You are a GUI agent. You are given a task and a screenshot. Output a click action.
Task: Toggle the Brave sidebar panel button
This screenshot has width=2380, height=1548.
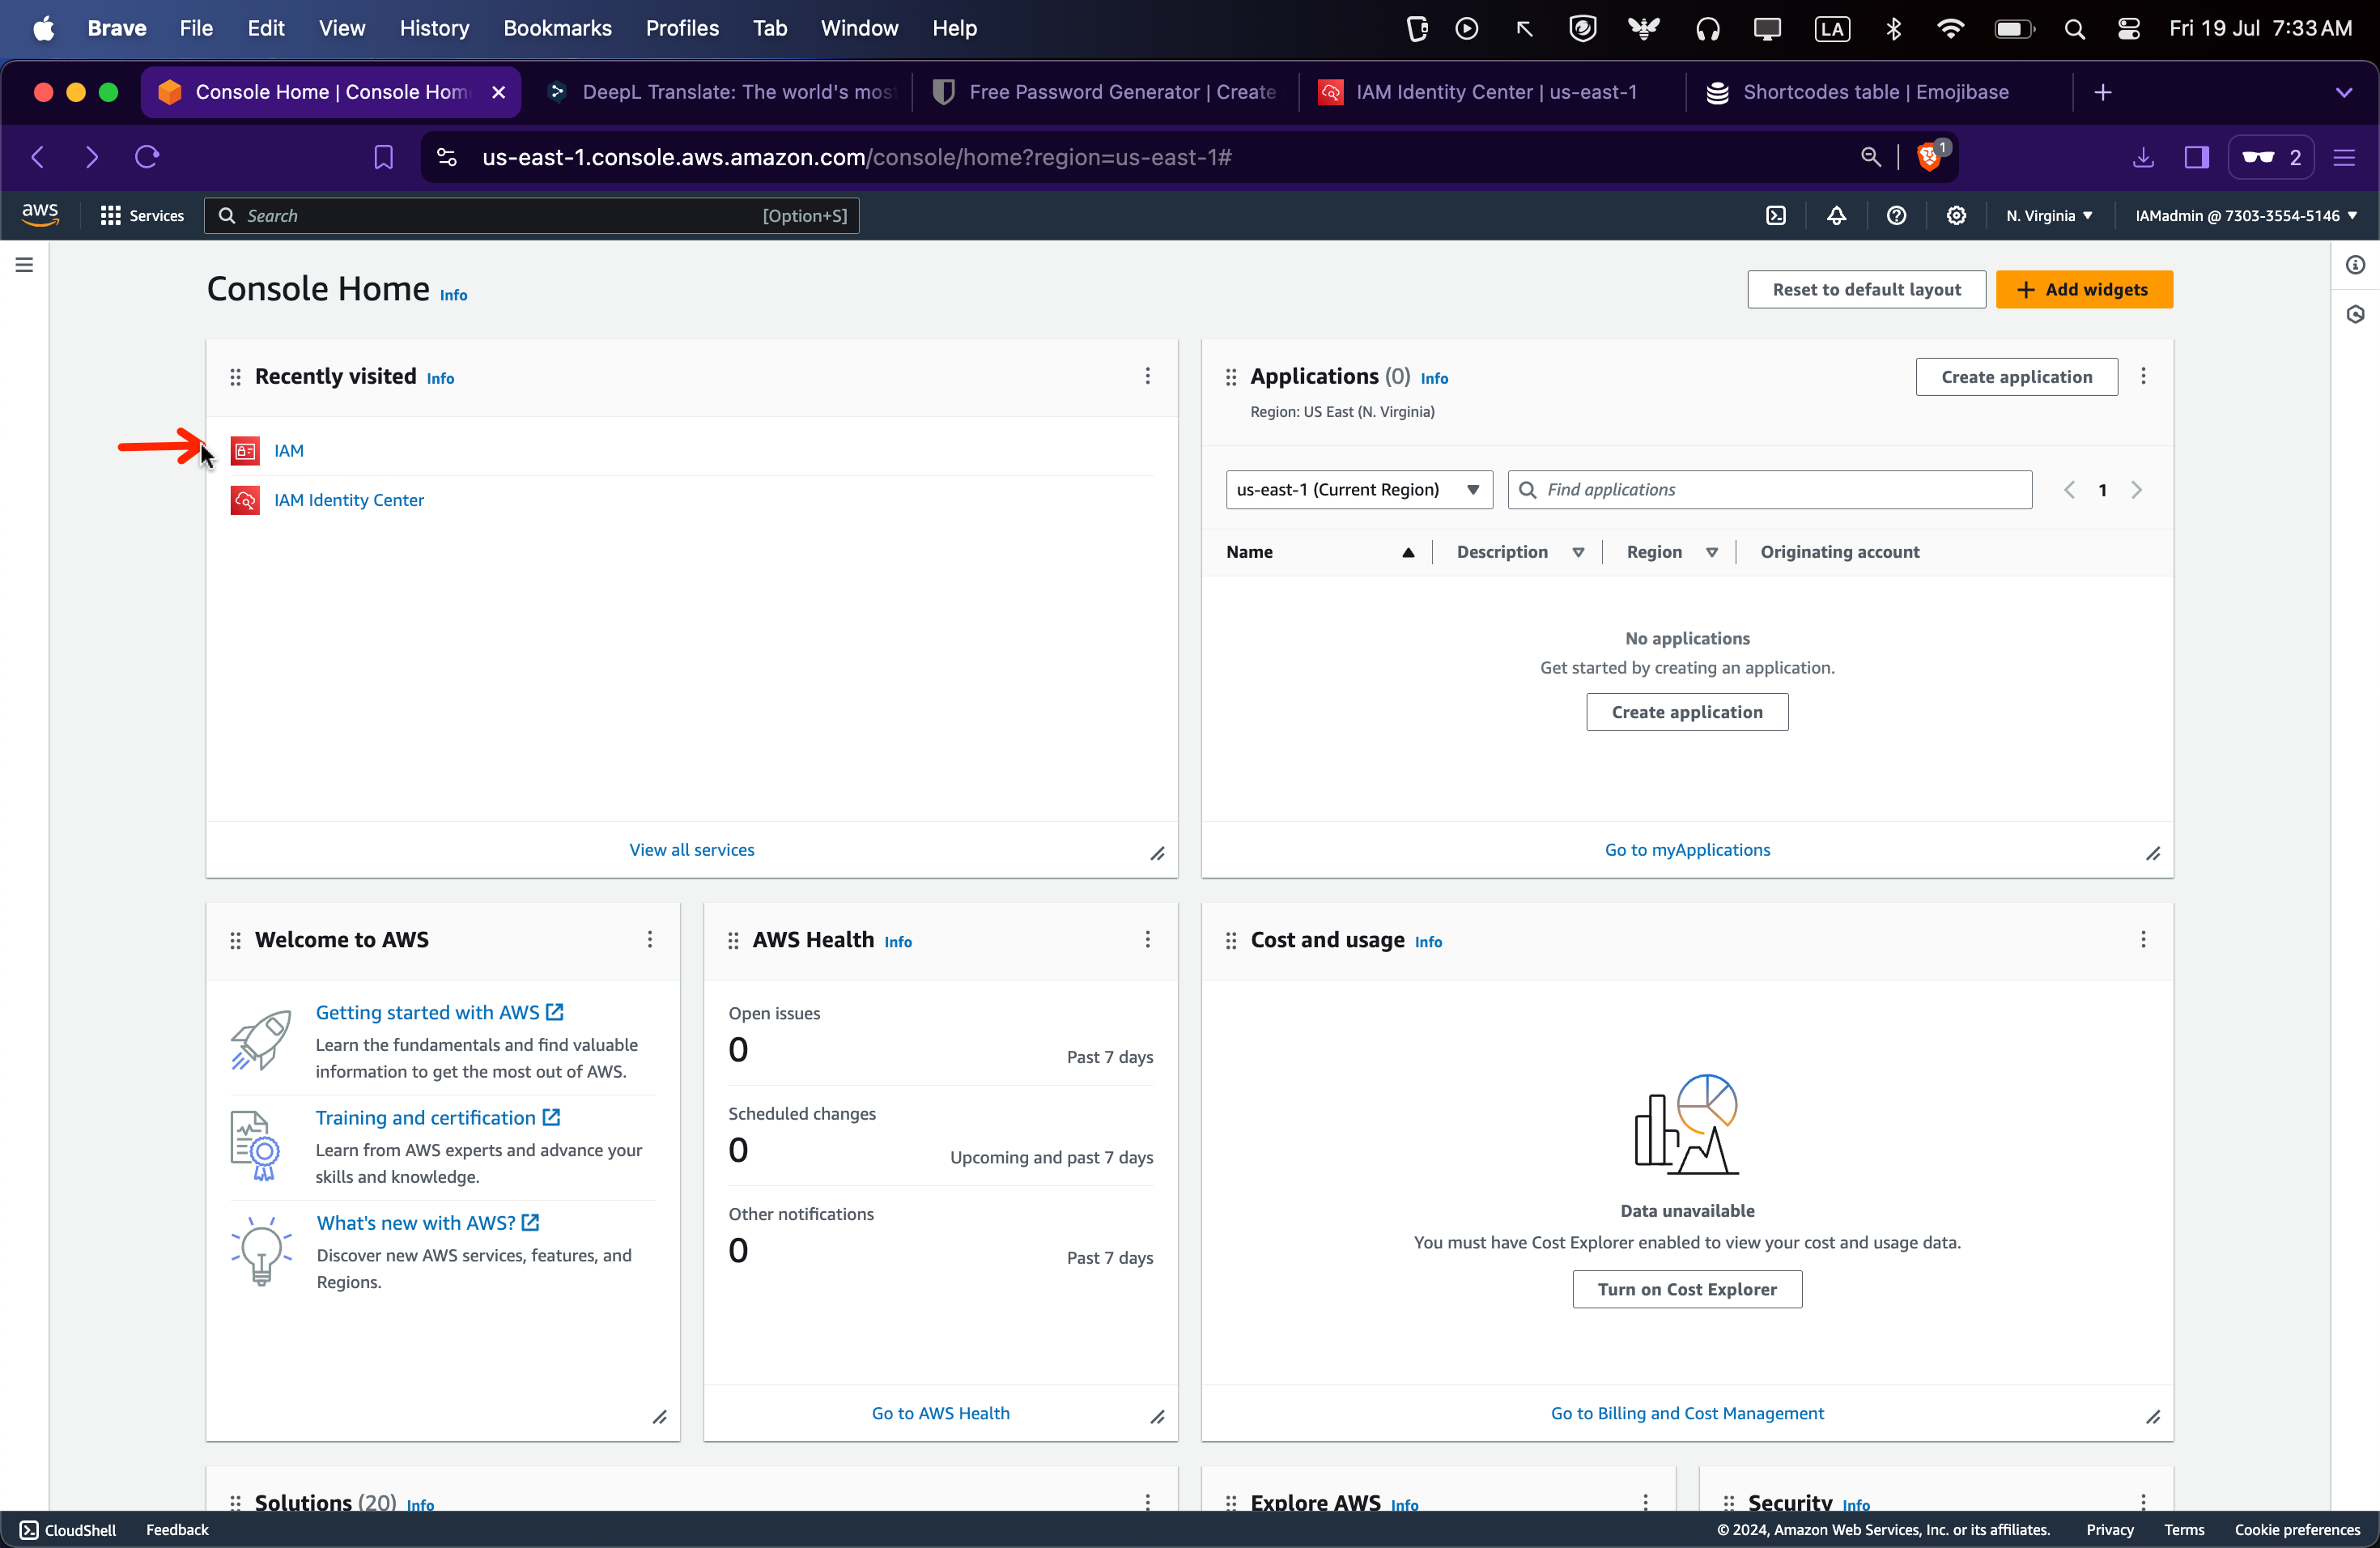point(2196,157)
